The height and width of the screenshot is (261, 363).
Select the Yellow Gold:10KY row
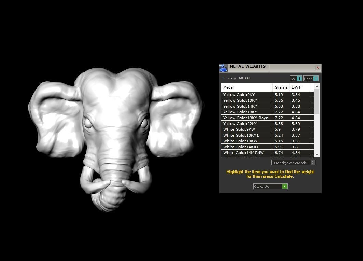[x=267, y=100]
